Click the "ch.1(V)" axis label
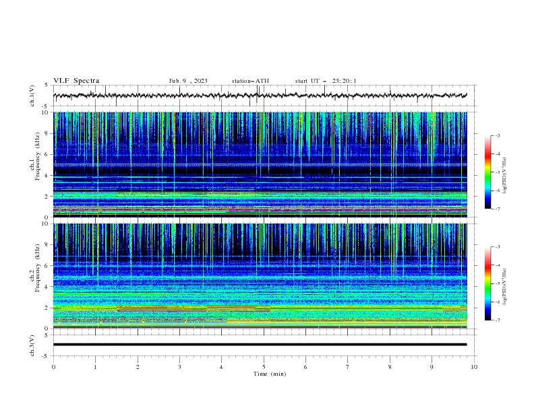Image resolution: width=534 pixels, height=412 pixels. pos(32,96)
